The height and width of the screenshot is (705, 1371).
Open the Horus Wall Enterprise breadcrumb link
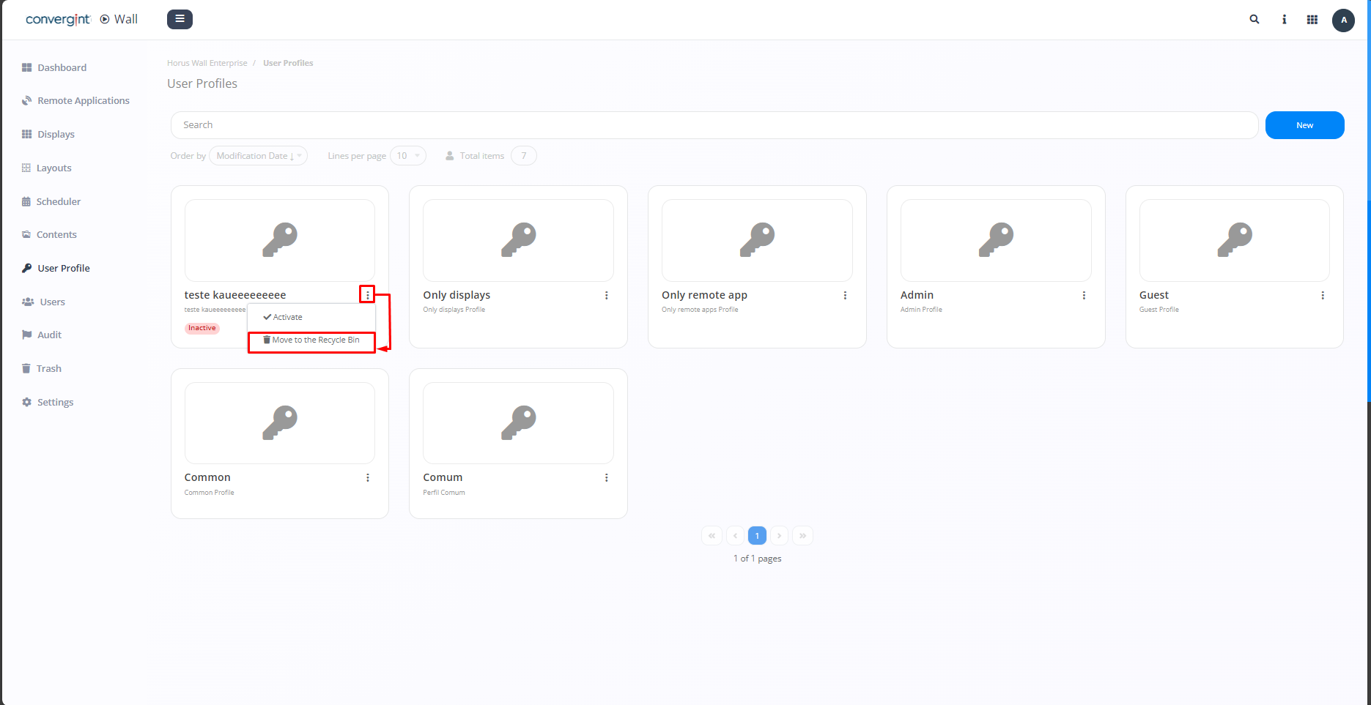click(207, 63)
